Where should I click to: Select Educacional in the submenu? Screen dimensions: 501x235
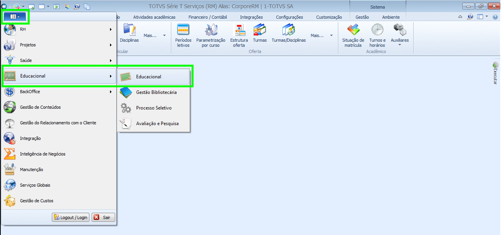point(154,77)
